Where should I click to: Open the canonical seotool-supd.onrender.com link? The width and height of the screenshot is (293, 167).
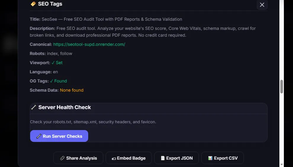tap(89, 44)
